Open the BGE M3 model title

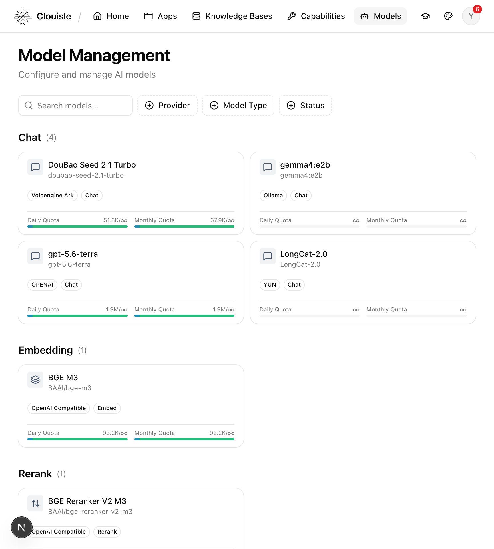click(x=63, y=378)
